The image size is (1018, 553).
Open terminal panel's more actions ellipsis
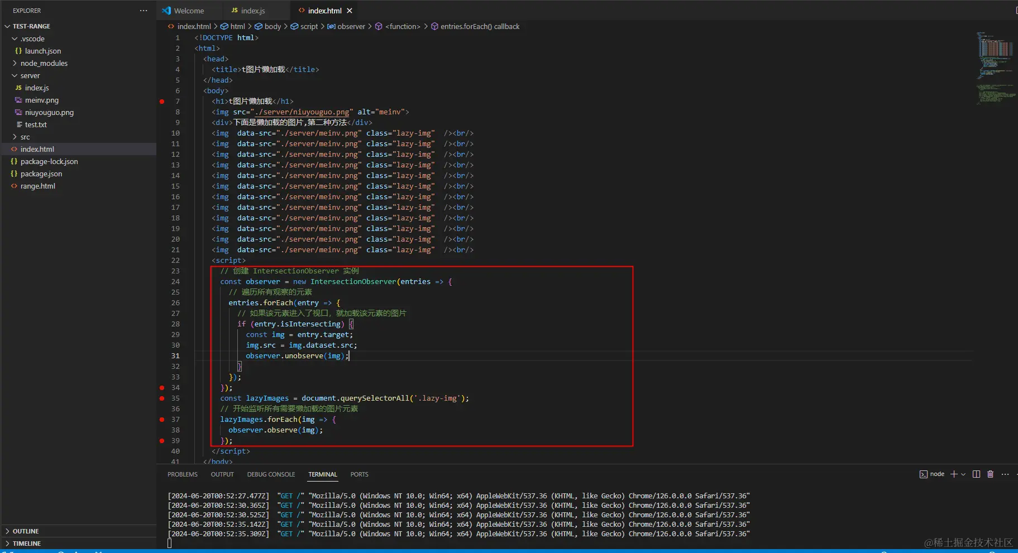tap(1005, 474)
